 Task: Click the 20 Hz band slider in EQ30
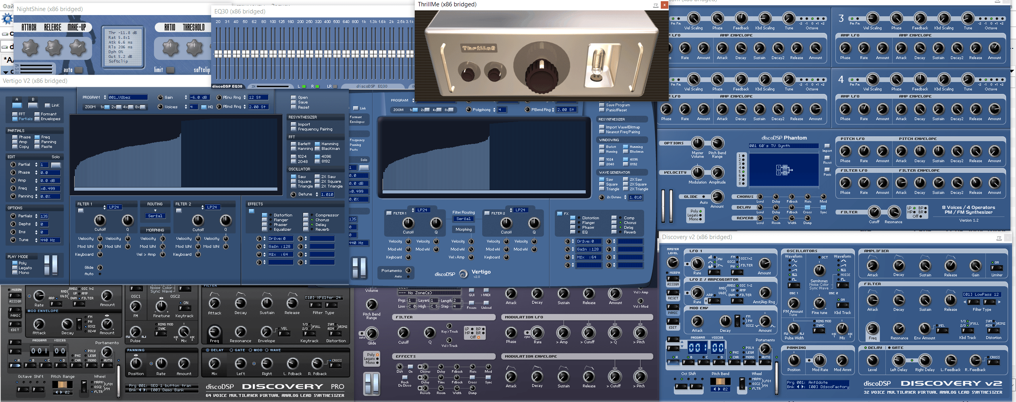click(x=218, y=53)
